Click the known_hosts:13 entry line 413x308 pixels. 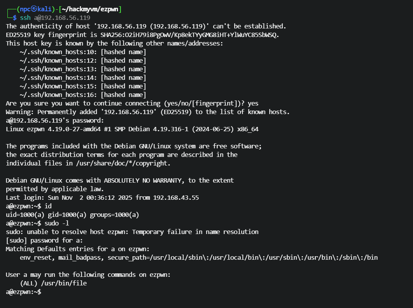83,69
